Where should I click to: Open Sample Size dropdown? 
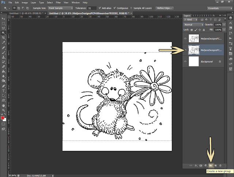pyautogui.click(x=60, y=8)
